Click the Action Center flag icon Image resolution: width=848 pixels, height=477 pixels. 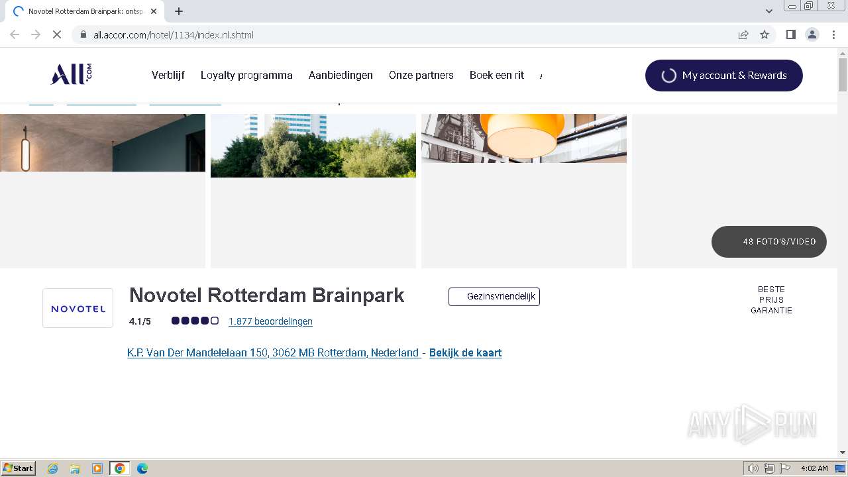785,468
